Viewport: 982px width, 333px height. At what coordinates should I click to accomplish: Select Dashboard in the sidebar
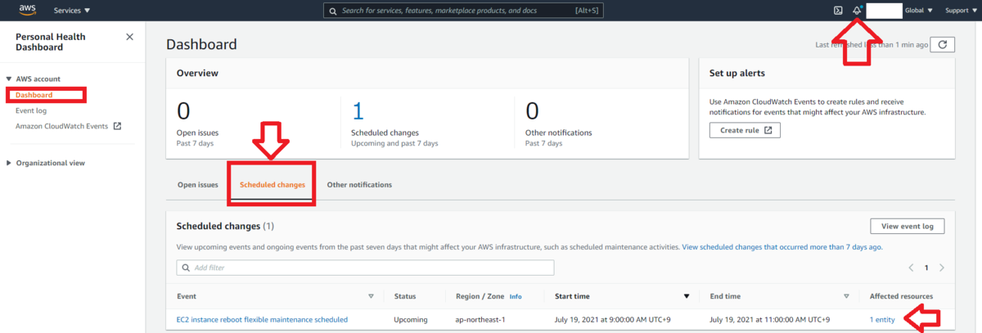(x=34, y=95)
